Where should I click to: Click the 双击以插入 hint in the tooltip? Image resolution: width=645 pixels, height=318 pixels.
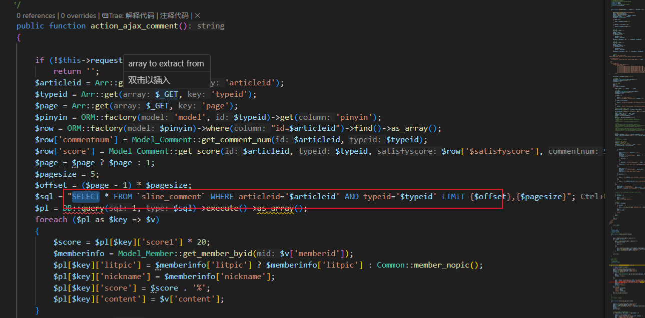149,80
